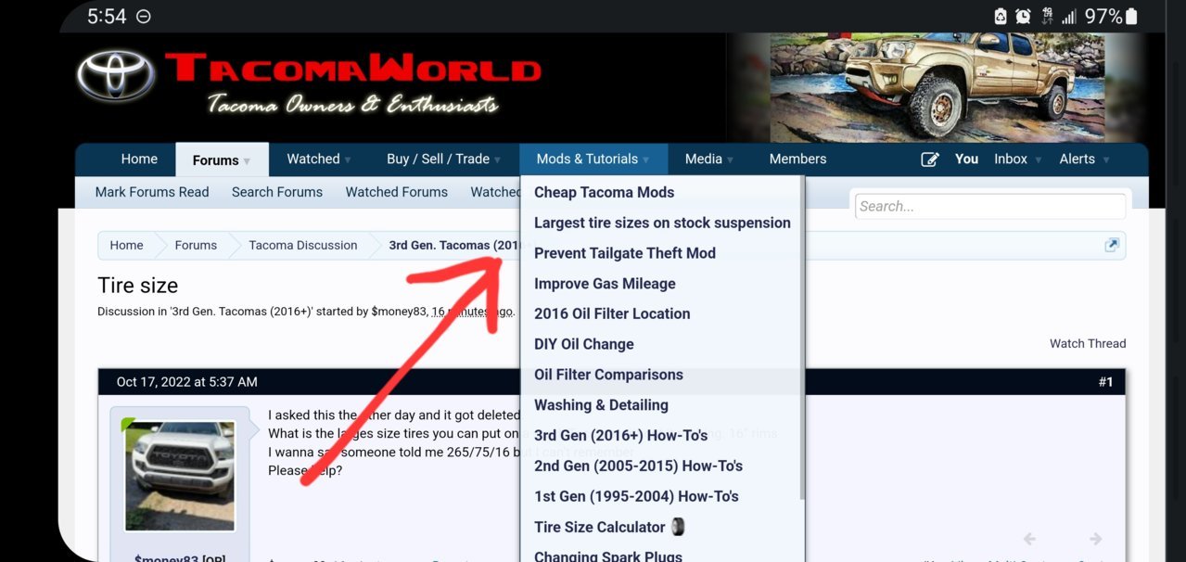Click Home in the breadcrumb

(x=126, y=245)
